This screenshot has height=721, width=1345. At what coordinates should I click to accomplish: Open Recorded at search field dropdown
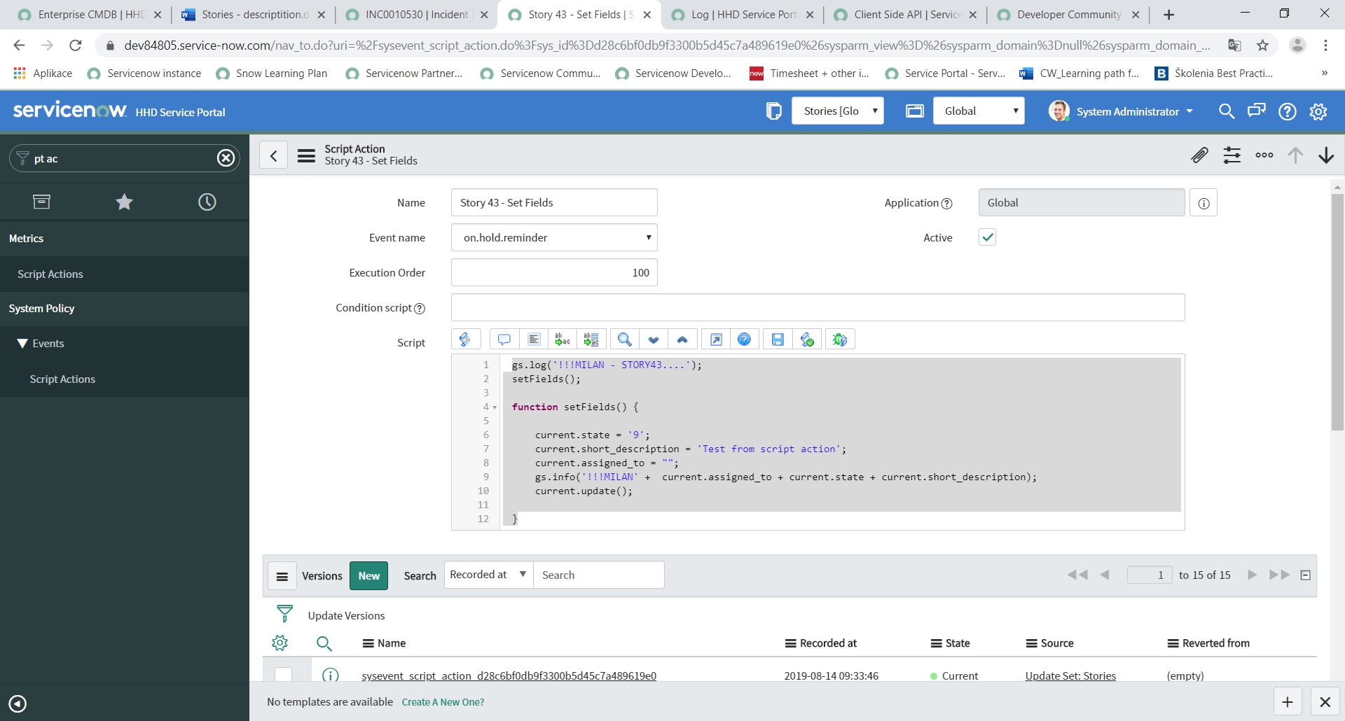[x=488, y=575]
